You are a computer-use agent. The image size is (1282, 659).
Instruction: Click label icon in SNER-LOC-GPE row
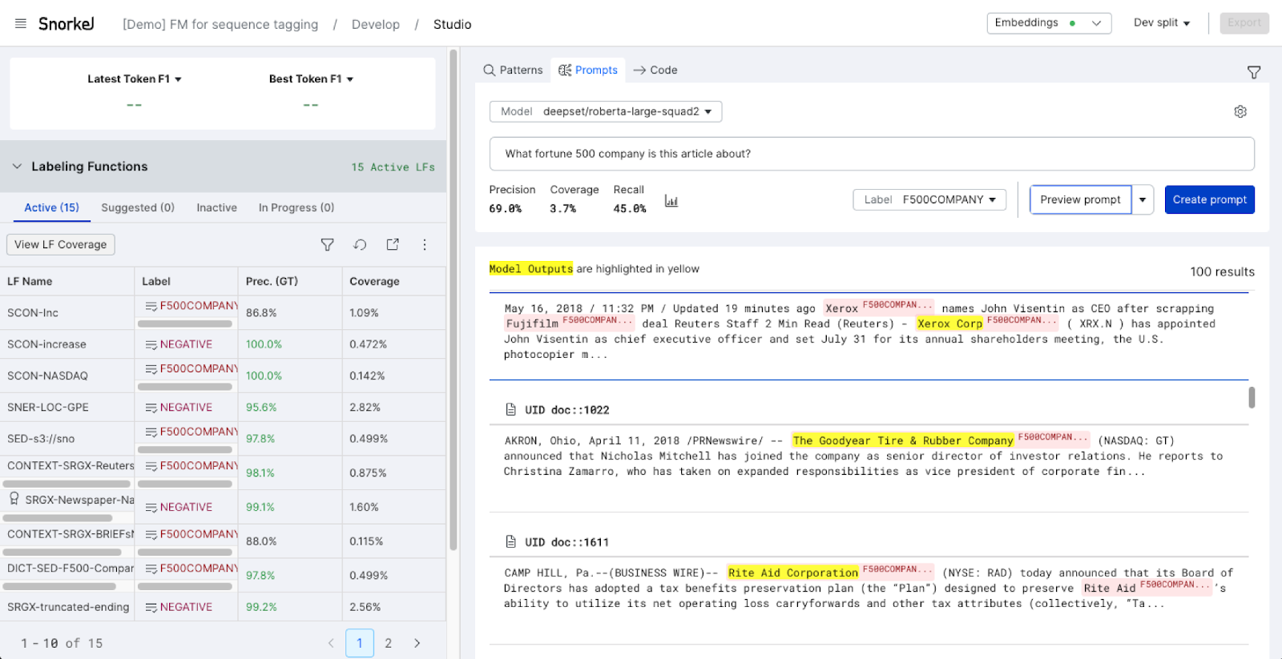coord(151,408)
